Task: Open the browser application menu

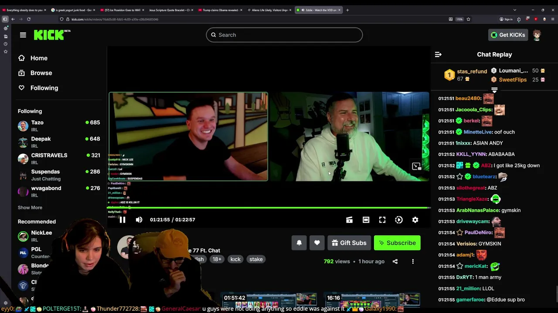Action: (x=553, y=19)
